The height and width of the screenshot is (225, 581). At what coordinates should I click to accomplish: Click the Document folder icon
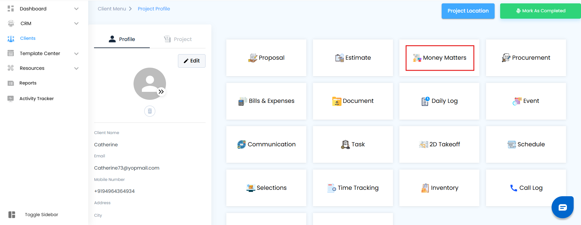pos(337,101)
